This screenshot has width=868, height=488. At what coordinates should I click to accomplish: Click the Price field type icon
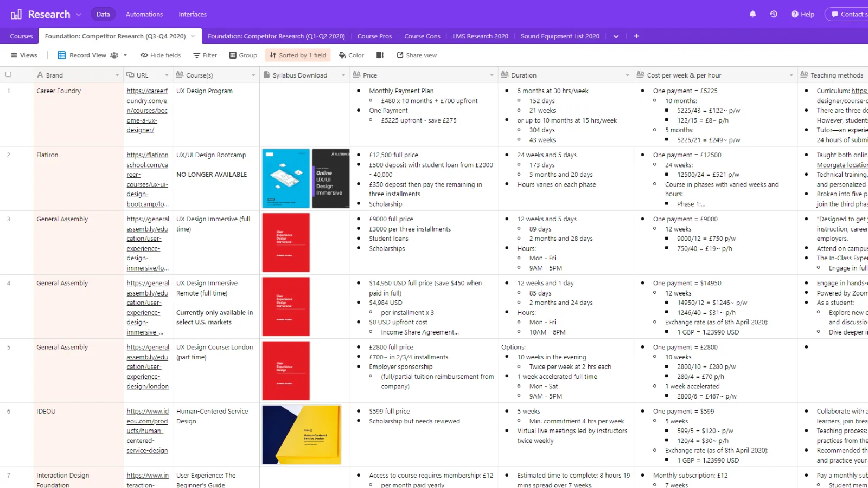click(x=356, y=75)
